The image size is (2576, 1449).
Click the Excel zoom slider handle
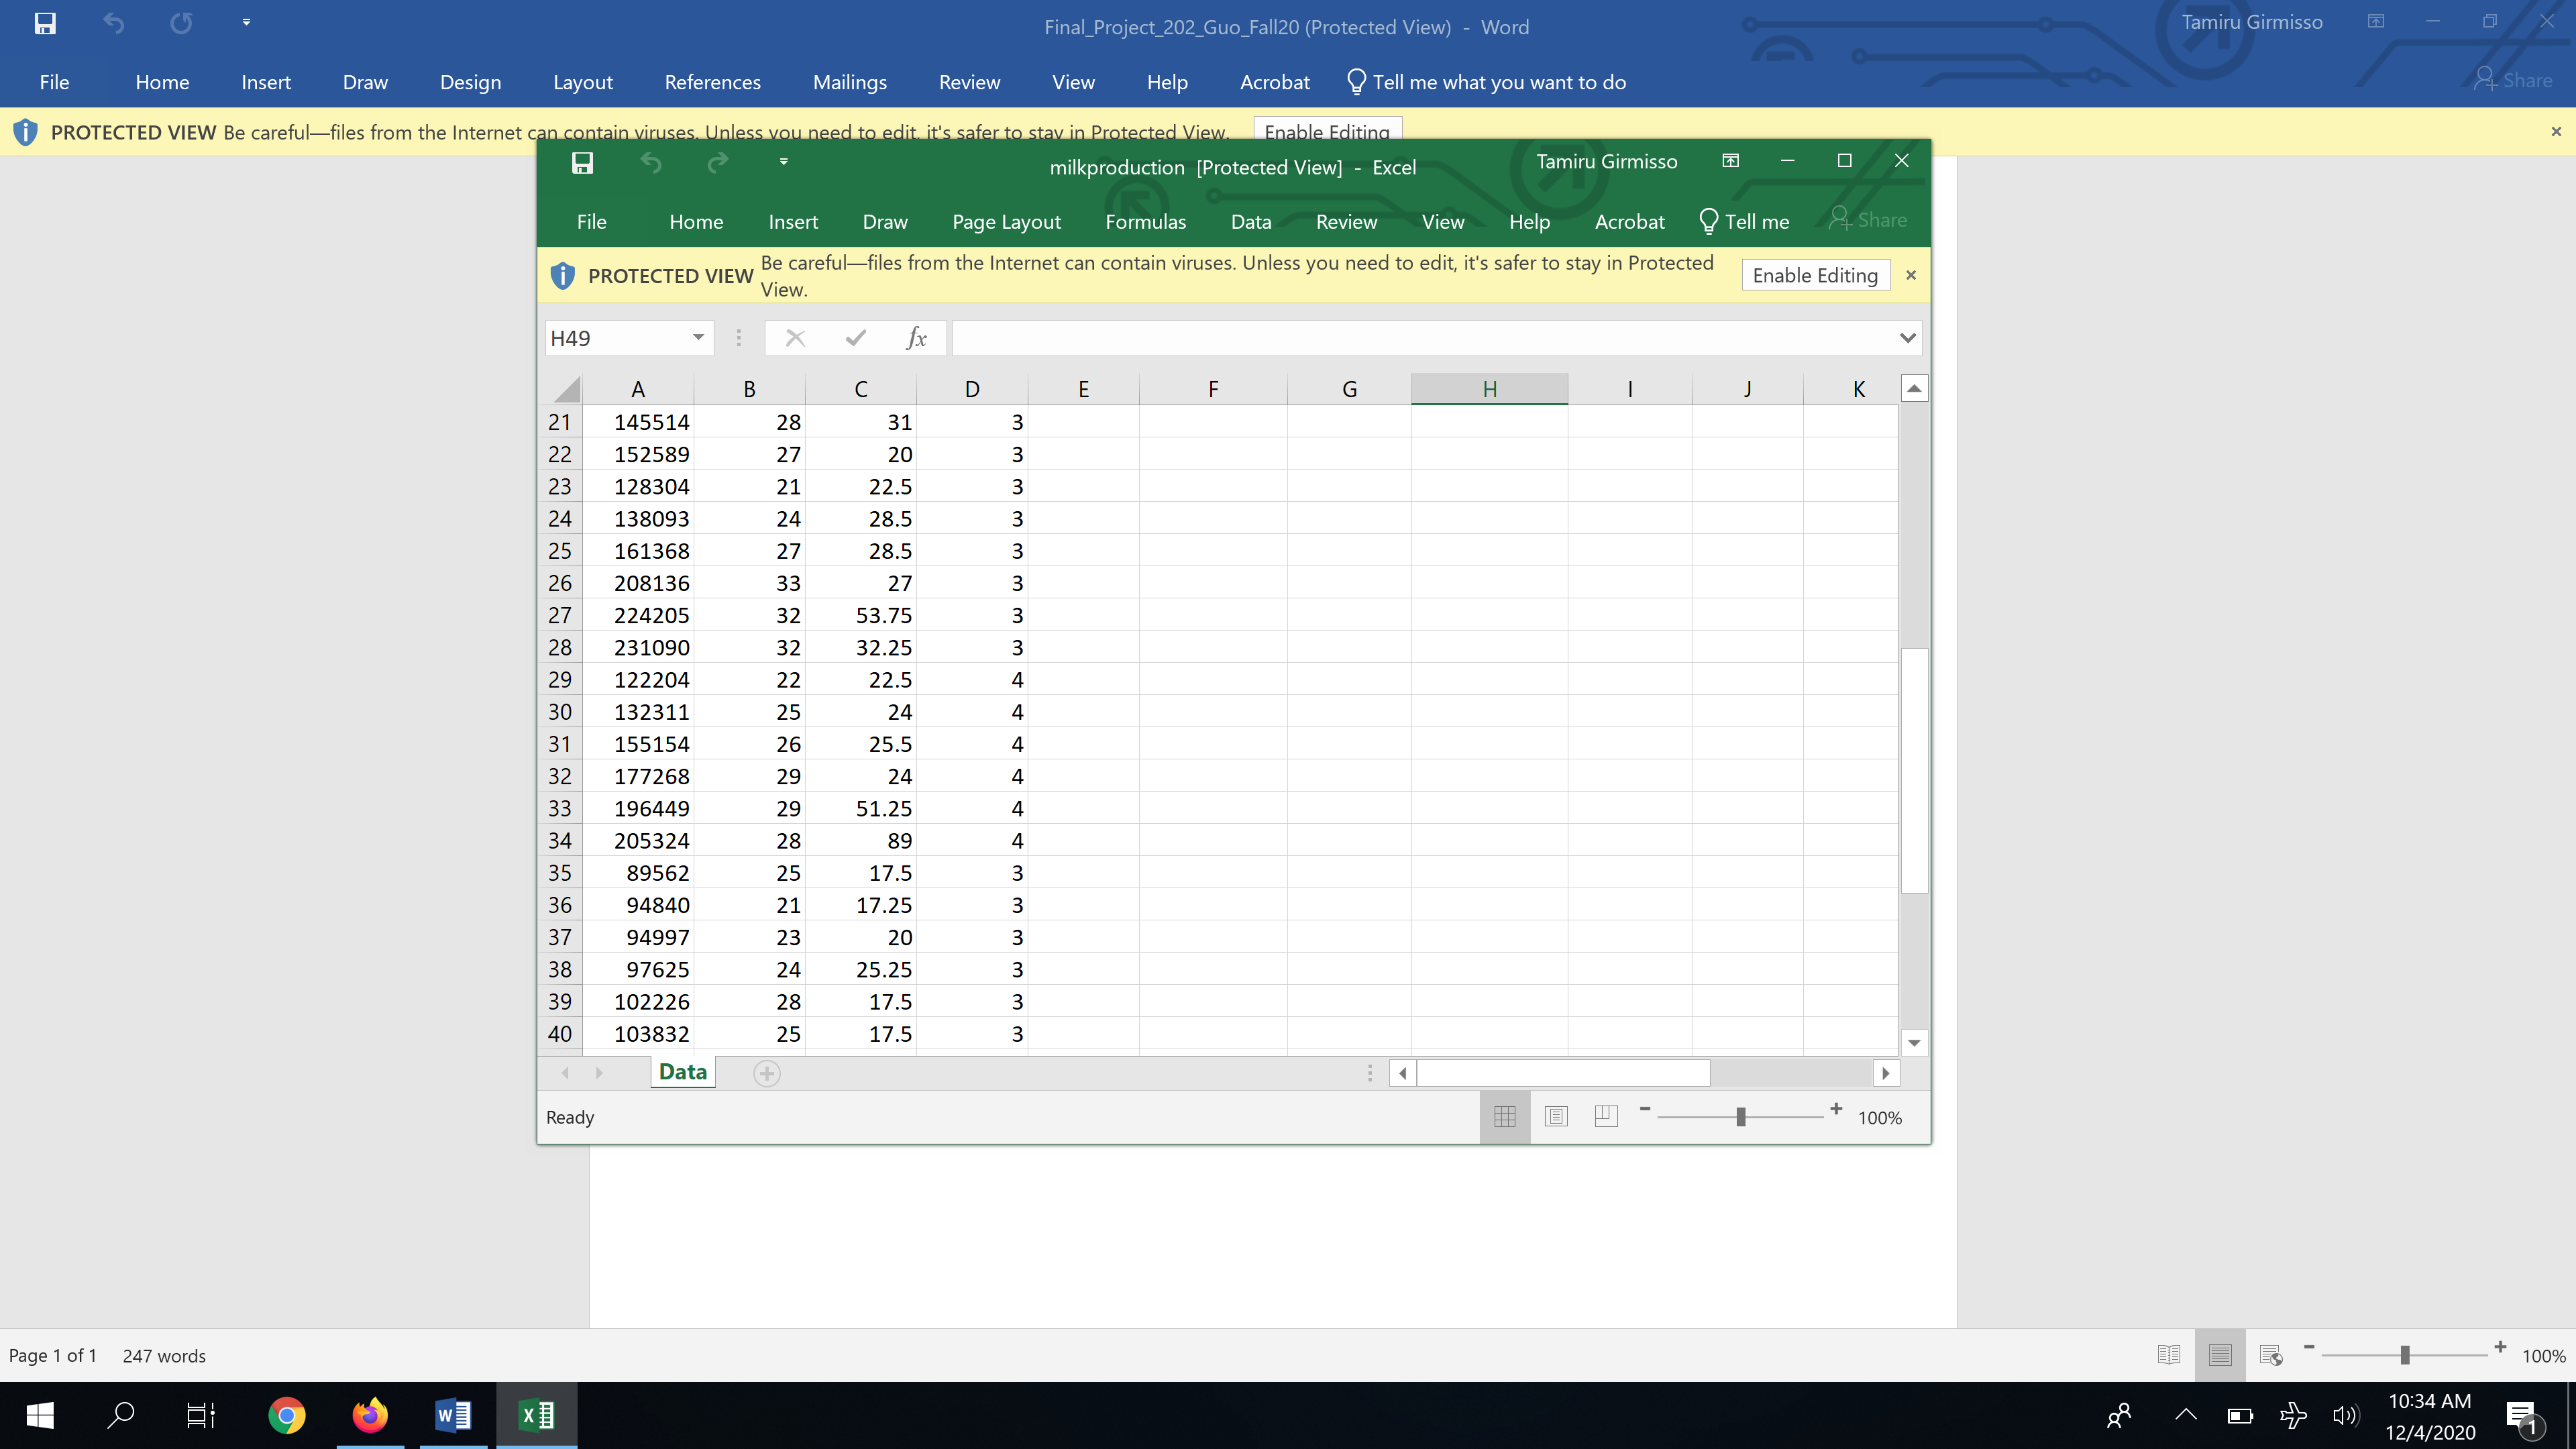[x=1740, y=1116]
